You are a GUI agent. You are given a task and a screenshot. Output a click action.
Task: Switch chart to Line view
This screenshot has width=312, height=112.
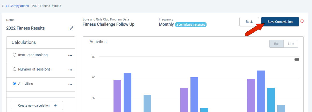click(291, 44)
